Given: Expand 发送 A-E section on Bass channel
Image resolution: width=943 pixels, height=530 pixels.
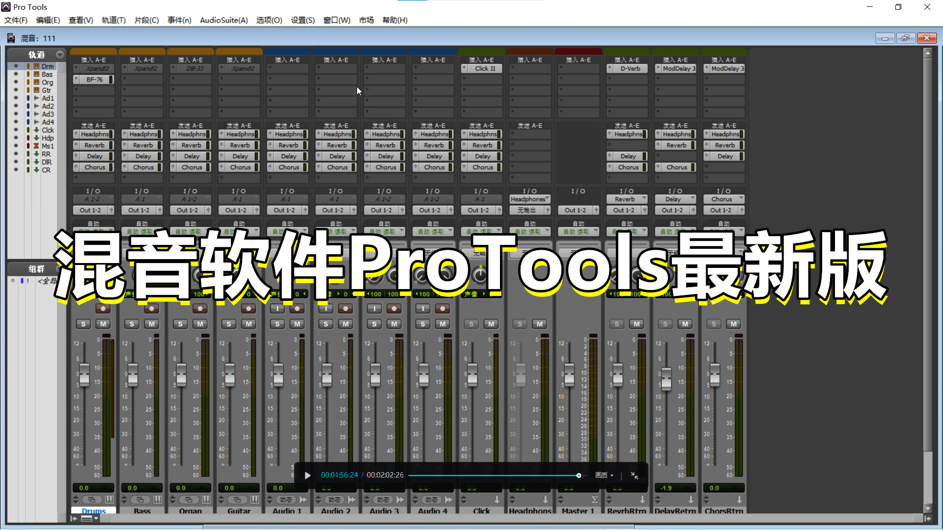Looking at the screenshot, I should tap(141, 125).
